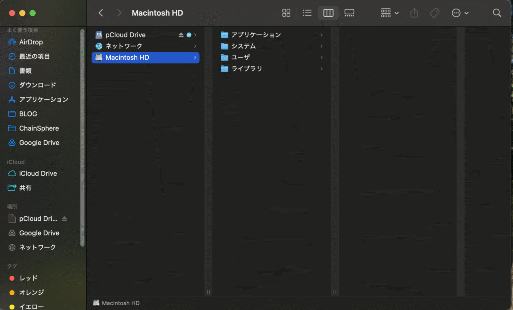Click the highlighted Macintosh HD row chevron
Viewport: 513px width, 310px height.
(x=195, y=57)
